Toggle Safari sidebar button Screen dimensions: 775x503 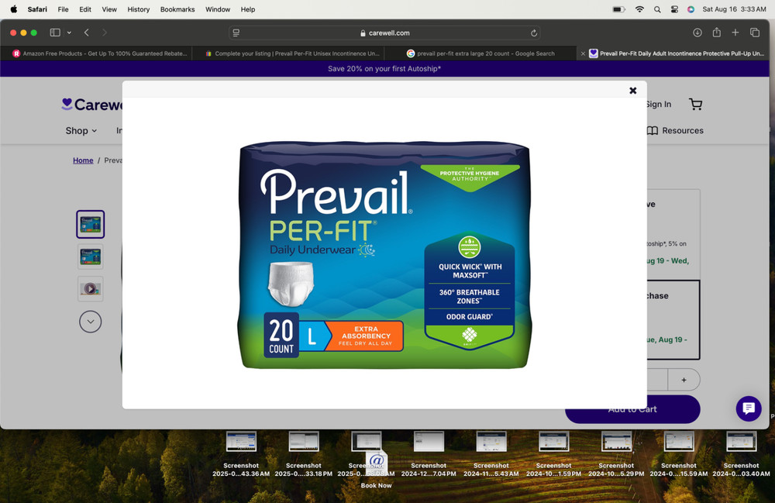(55, 33)
